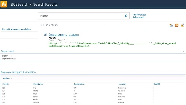
Task: Click the '1-1 of 1 results' count
Action: [49, 25]
